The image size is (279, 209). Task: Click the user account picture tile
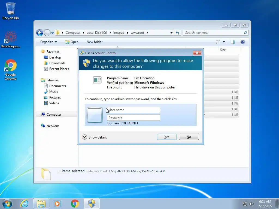click(95, 115)
